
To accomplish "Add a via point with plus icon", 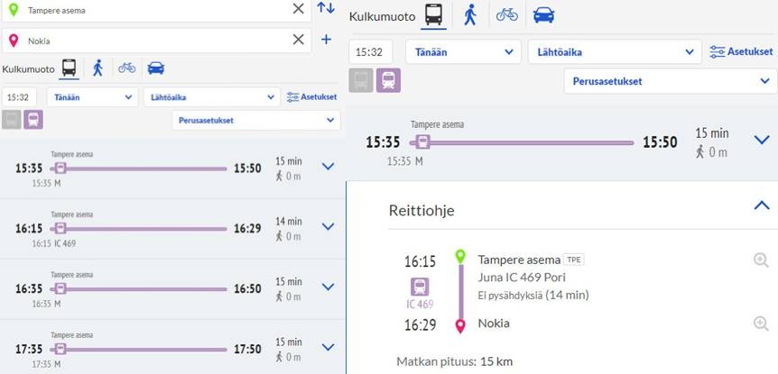I will pyautogui.click(x=326, y=40).
